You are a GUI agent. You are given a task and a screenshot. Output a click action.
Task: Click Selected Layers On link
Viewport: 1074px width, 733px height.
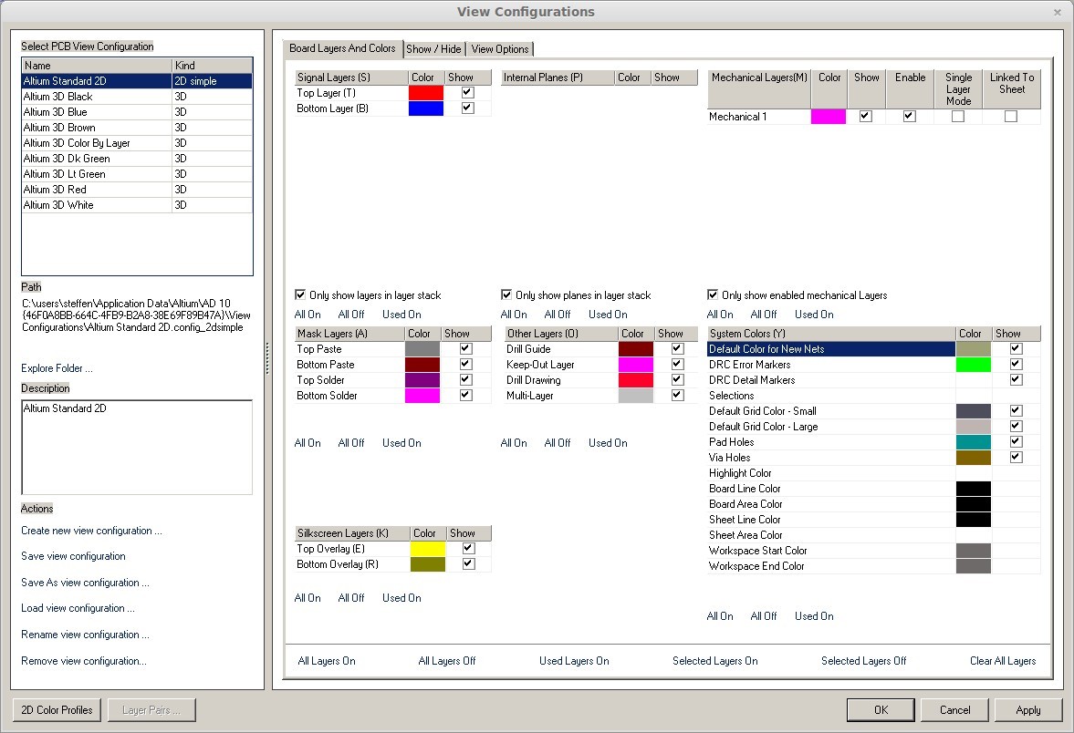tap(715, 660)
